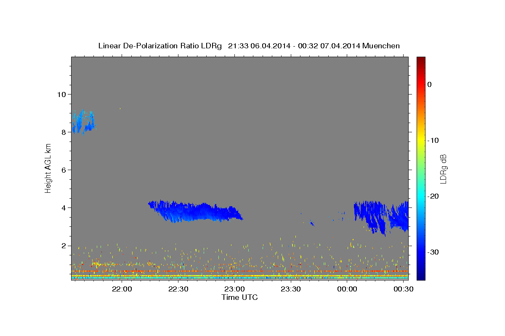Click the 00:00 time tick label

(x=347, y=289)
